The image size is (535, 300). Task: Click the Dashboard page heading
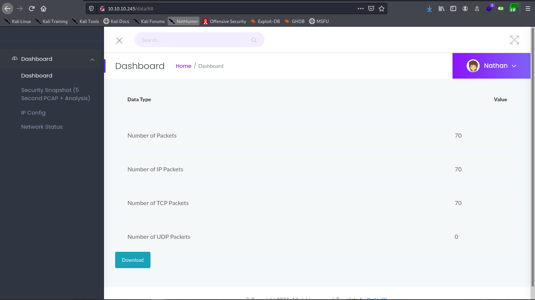click(x=140, y=66)
